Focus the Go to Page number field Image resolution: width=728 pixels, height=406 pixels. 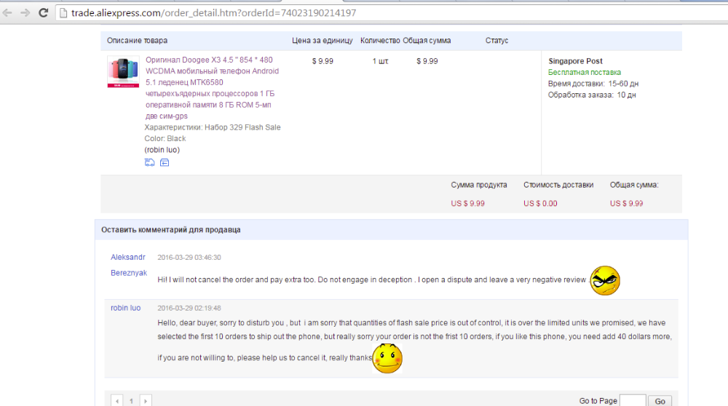[633, 401]
